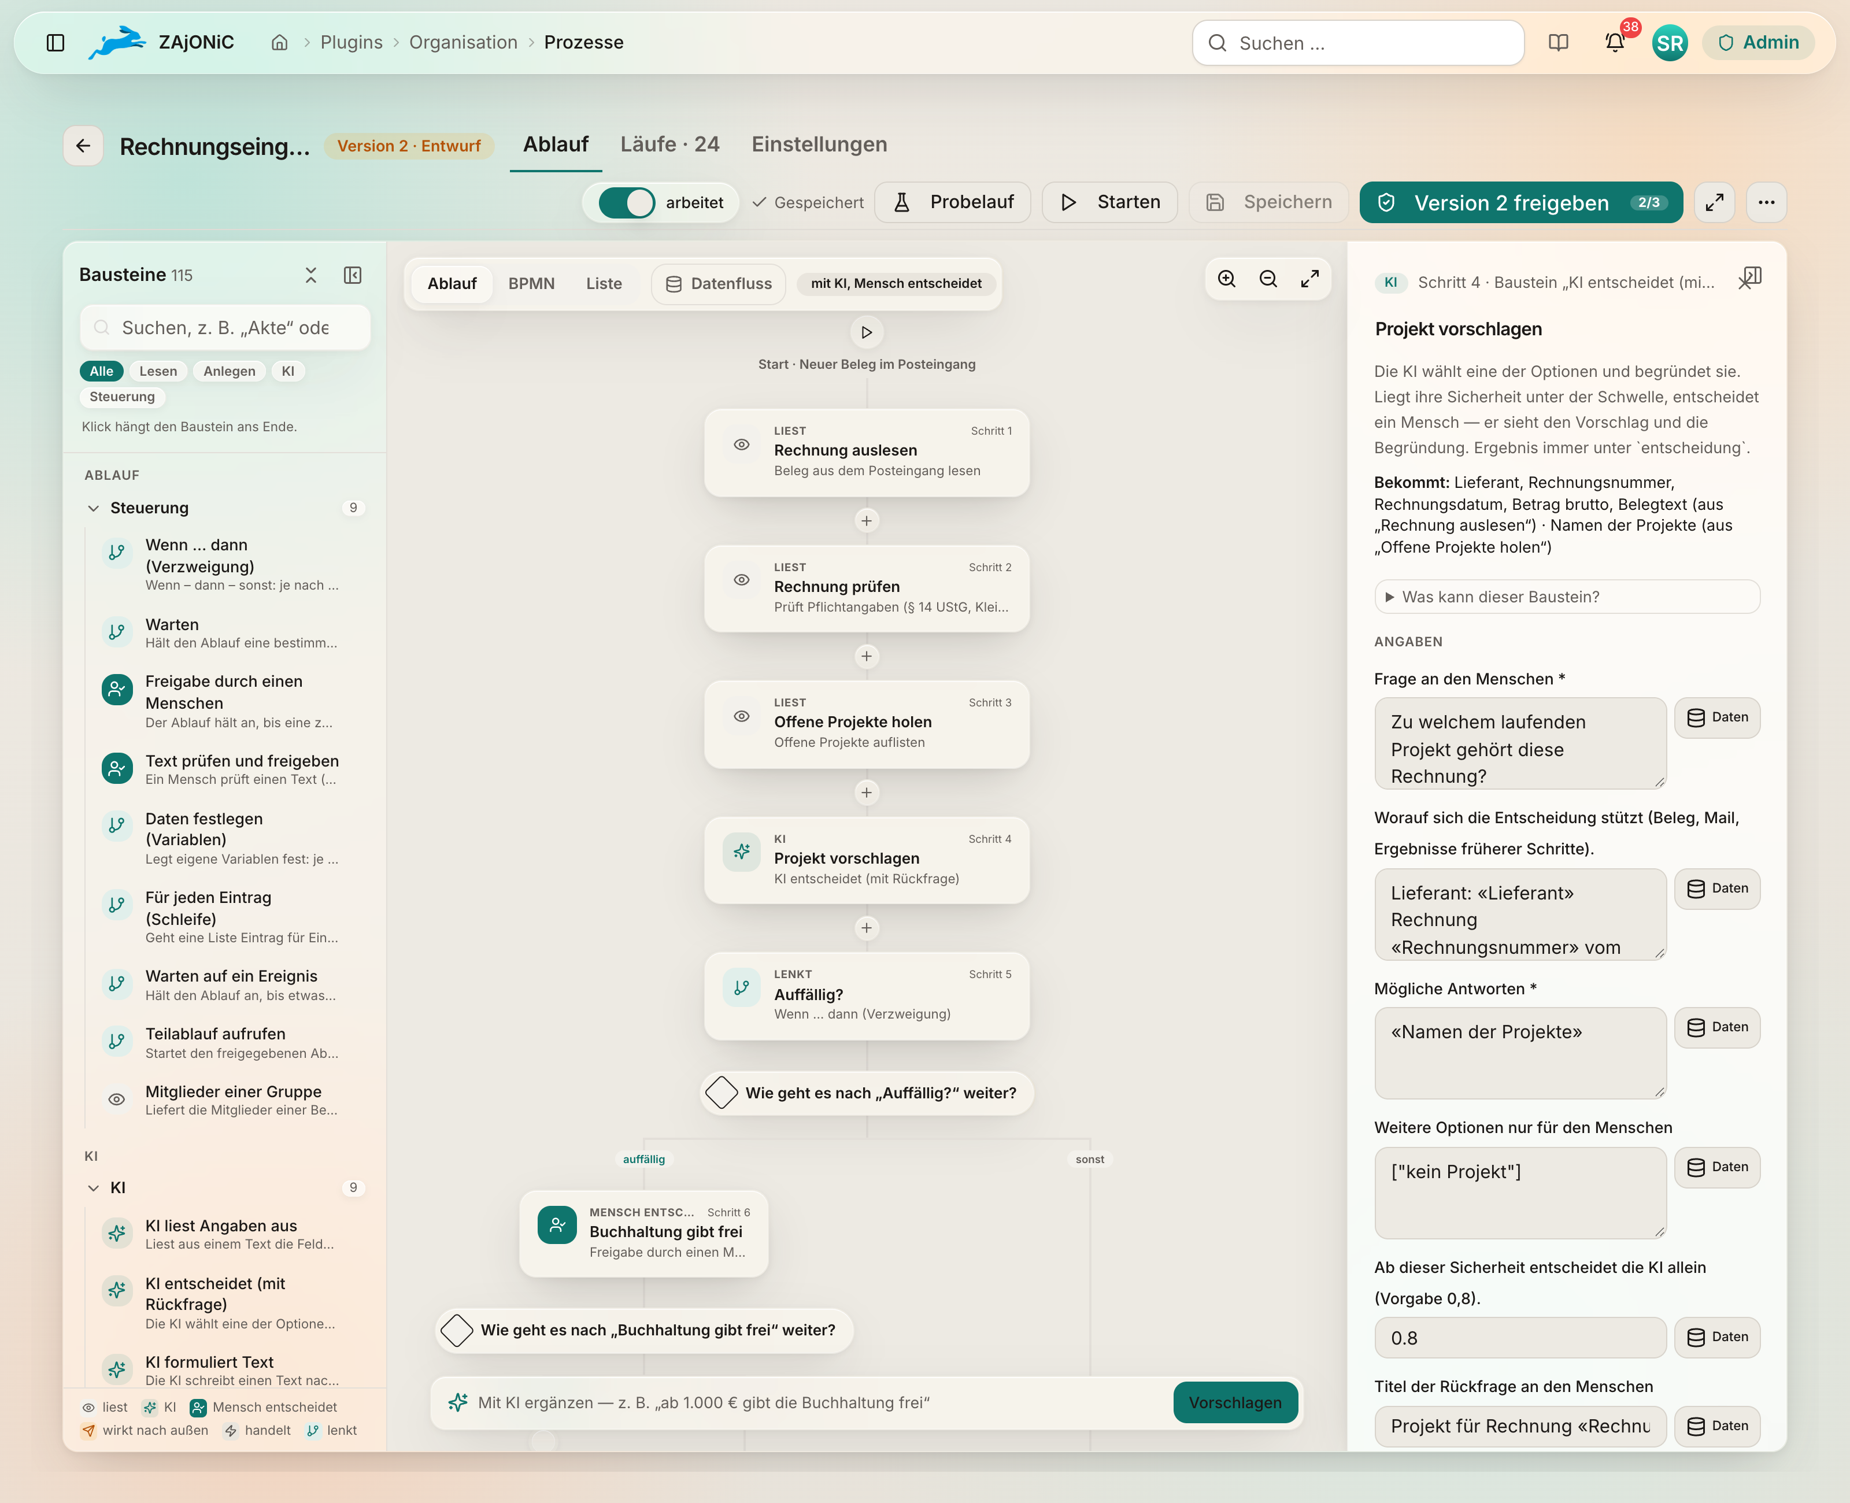Click the Starten button
This screenshot has height=1503, width=1850.
1110,202
